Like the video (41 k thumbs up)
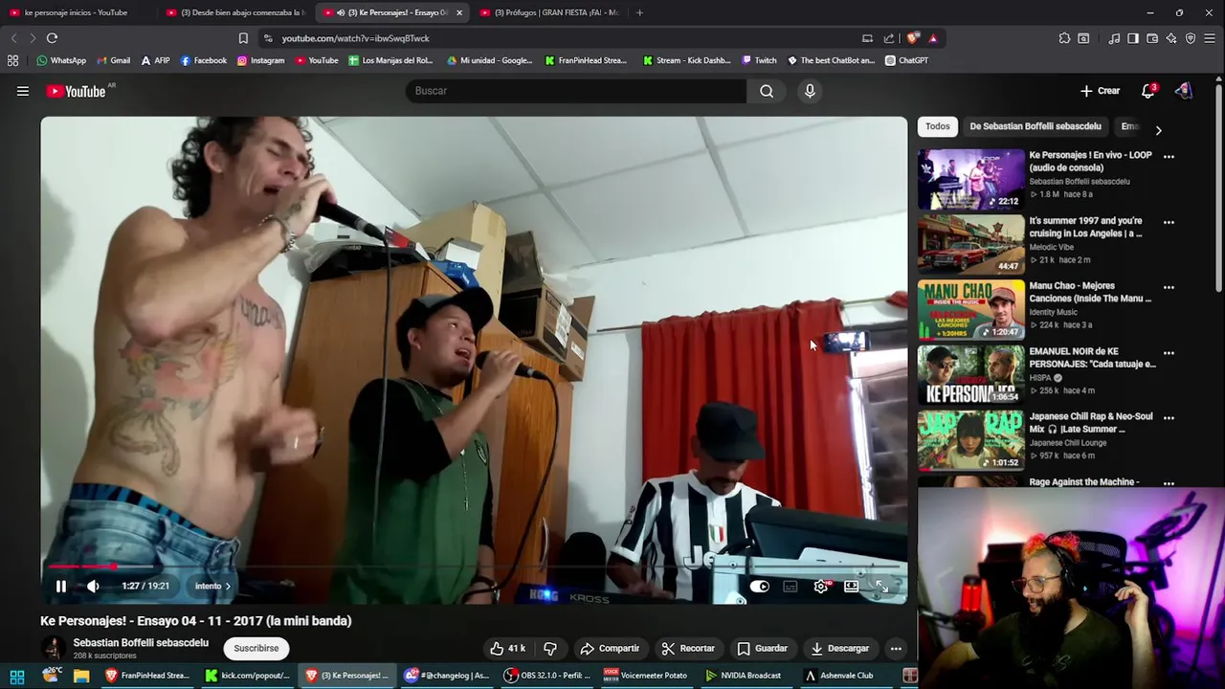Image resolution: width=1225 pixels, height=689 pixels. click(x=507, y=649)
